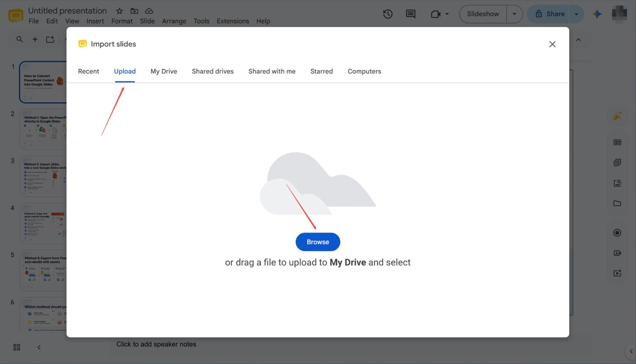Open the folder icon in side panel
636x364 pixels.
pyautogui.click(x=617, y=203)
